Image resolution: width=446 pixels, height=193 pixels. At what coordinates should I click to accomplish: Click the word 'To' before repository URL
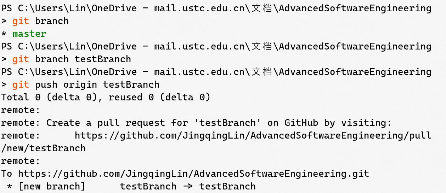7,174
